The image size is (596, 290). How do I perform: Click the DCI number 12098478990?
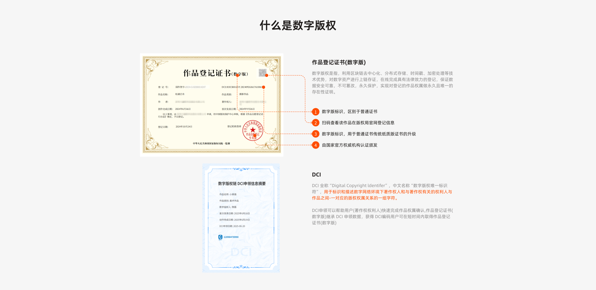(231, 237)
